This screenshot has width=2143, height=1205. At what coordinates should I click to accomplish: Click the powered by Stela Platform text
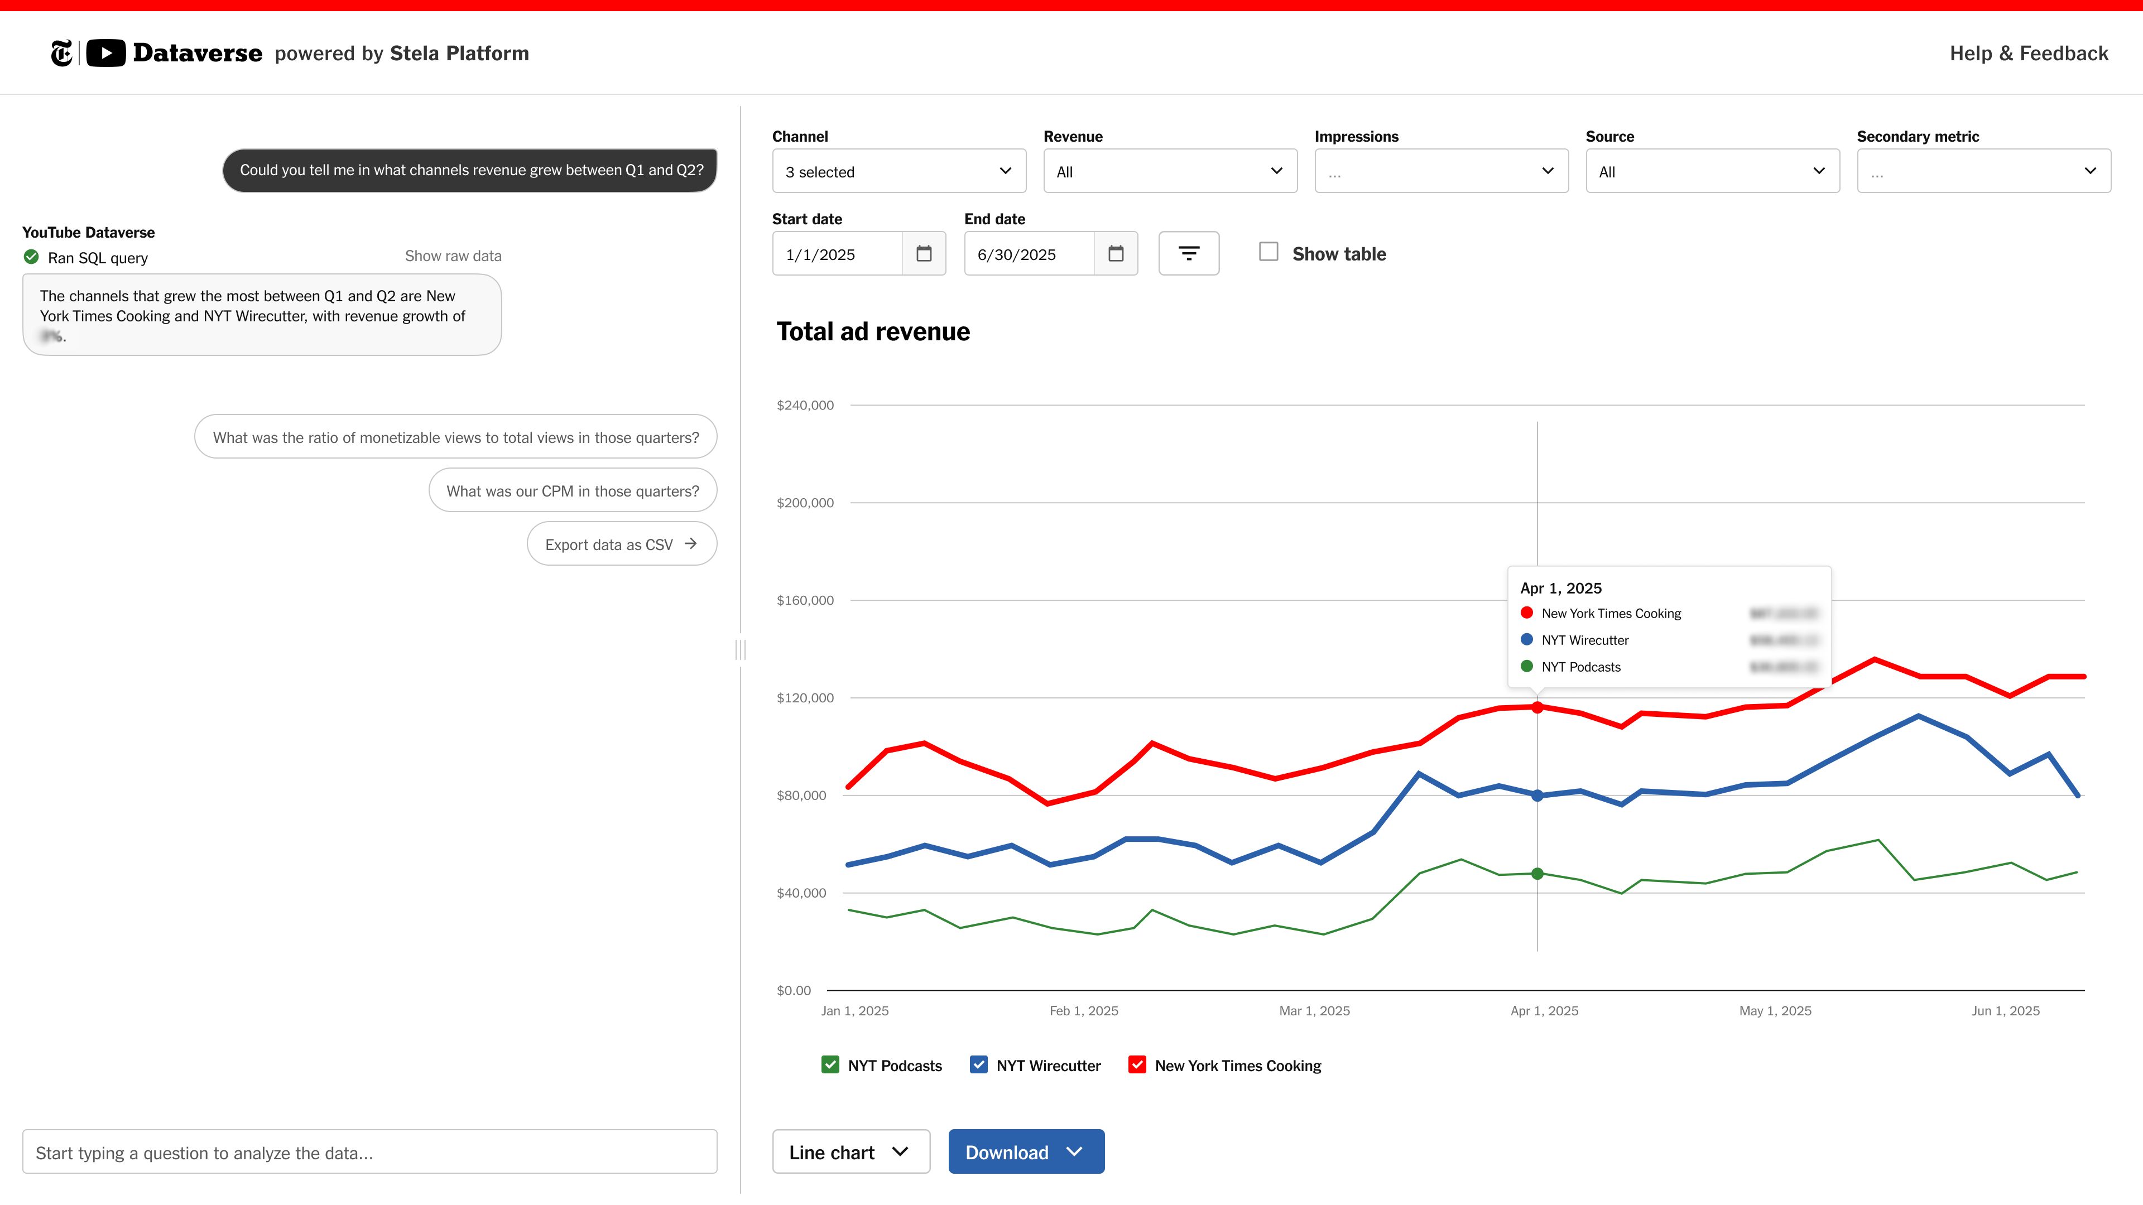[402, 54]
